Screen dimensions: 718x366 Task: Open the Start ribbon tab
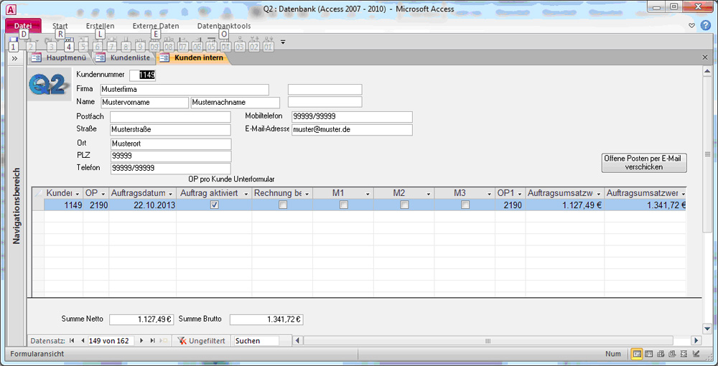tap(60, 26)
